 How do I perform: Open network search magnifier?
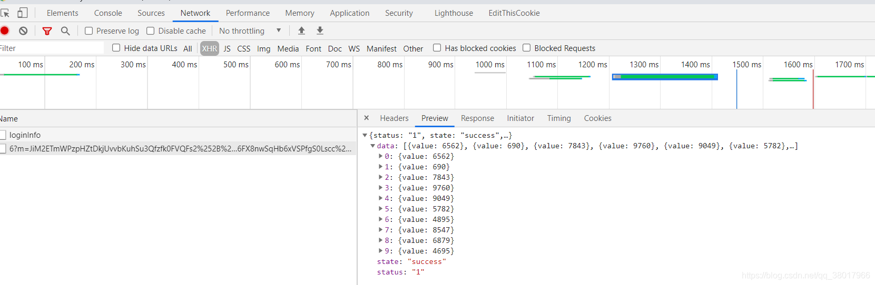(65, 31)
